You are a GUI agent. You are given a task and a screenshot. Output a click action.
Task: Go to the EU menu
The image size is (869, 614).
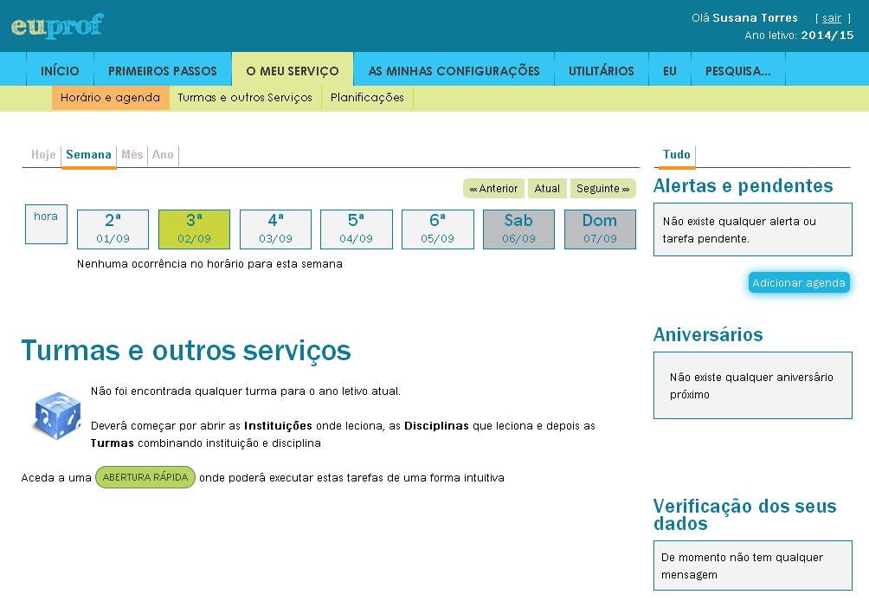[x=670, y=71]
